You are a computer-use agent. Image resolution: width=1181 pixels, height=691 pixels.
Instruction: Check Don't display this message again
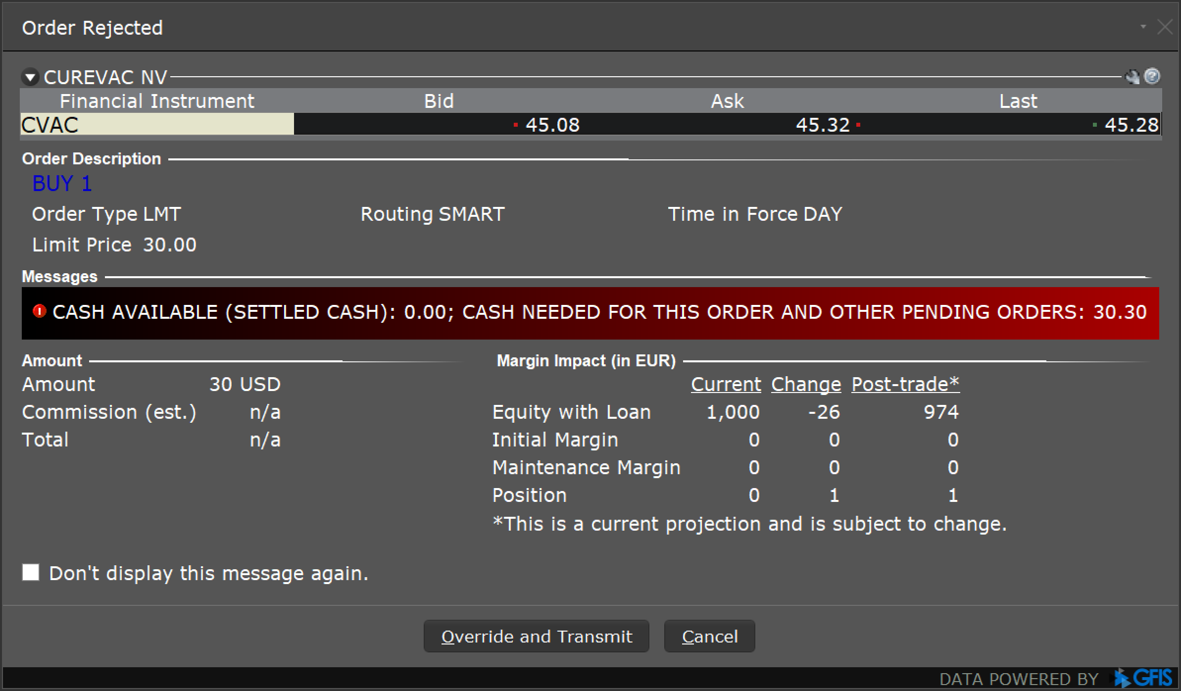coord(31,572)
